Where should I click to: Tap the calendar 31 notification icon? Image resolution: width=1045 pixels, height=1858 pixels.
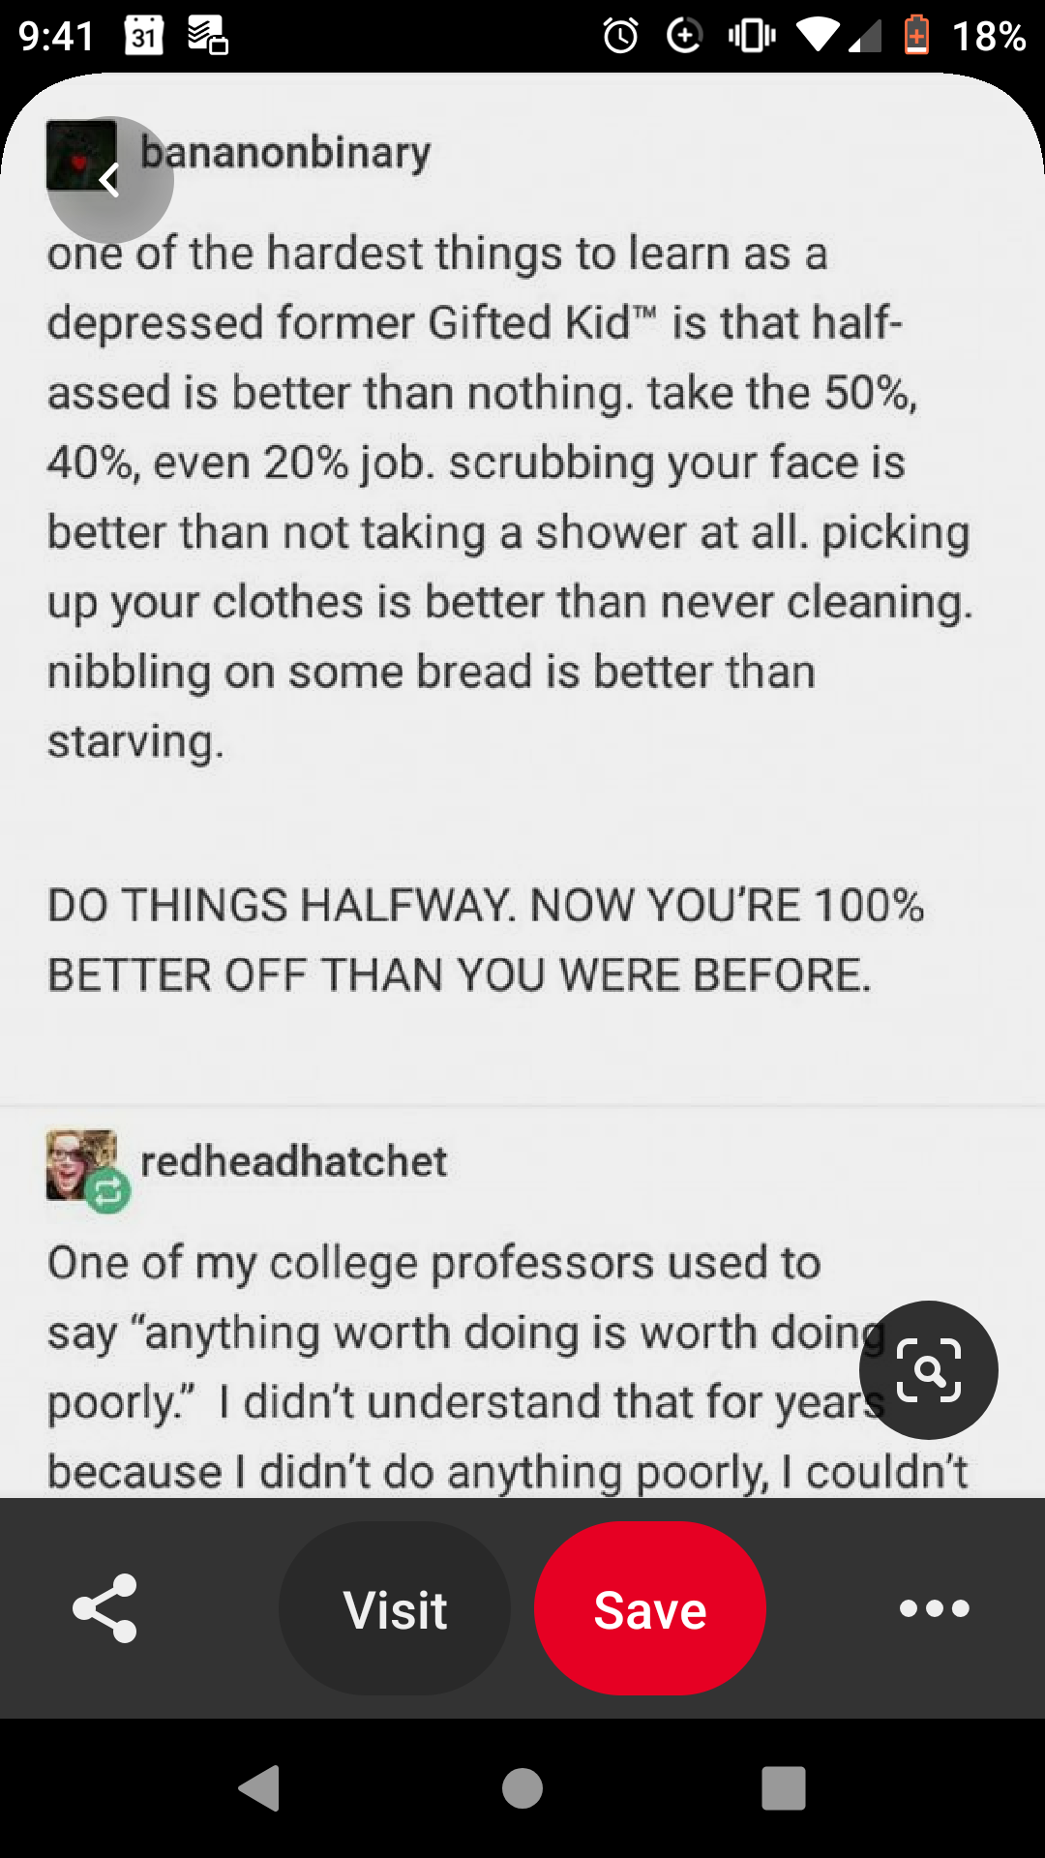(x=144, y=36)
